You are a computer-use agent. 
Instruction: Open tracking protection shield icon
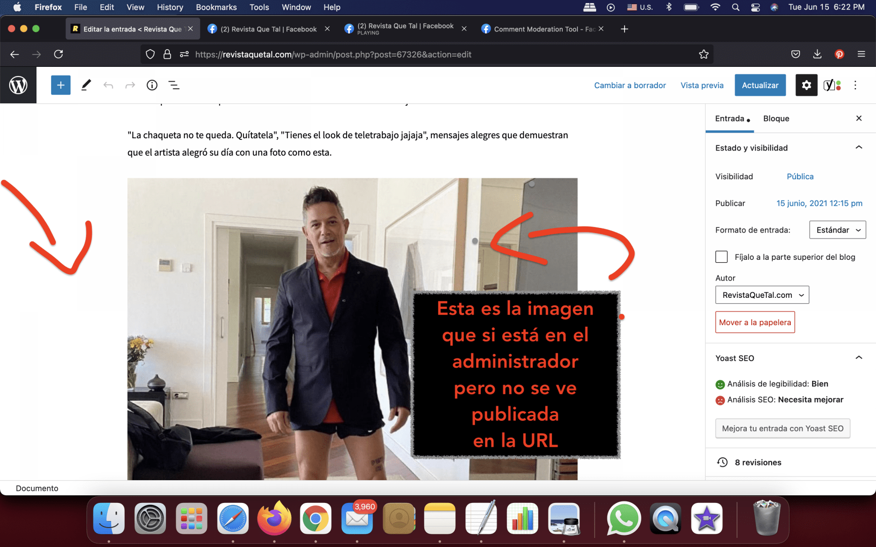[x=150, y=54]
